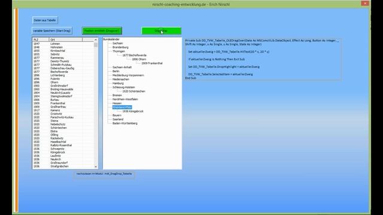
Task: Select the Crostwitz list row
Action: click(x=63, y=113)
